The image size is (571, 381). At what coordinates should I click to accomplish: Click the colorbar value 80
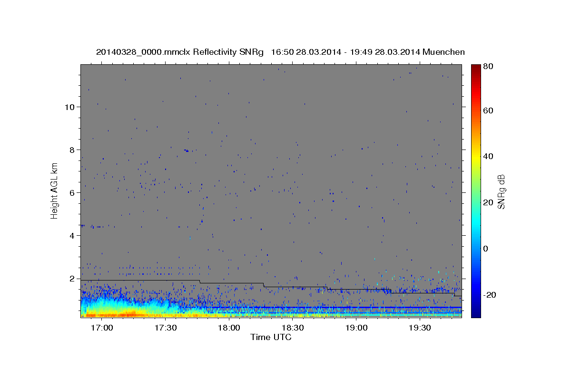(488, 67)
